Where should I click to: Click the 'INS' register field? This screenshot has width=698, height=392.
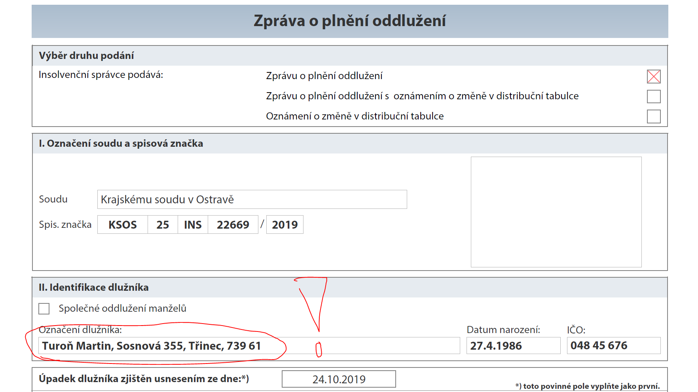point(193,225)
